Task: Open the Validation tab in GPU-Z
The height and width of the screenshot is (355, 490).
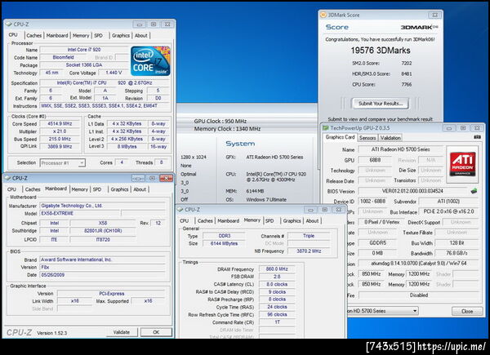Action: [391, 138]
